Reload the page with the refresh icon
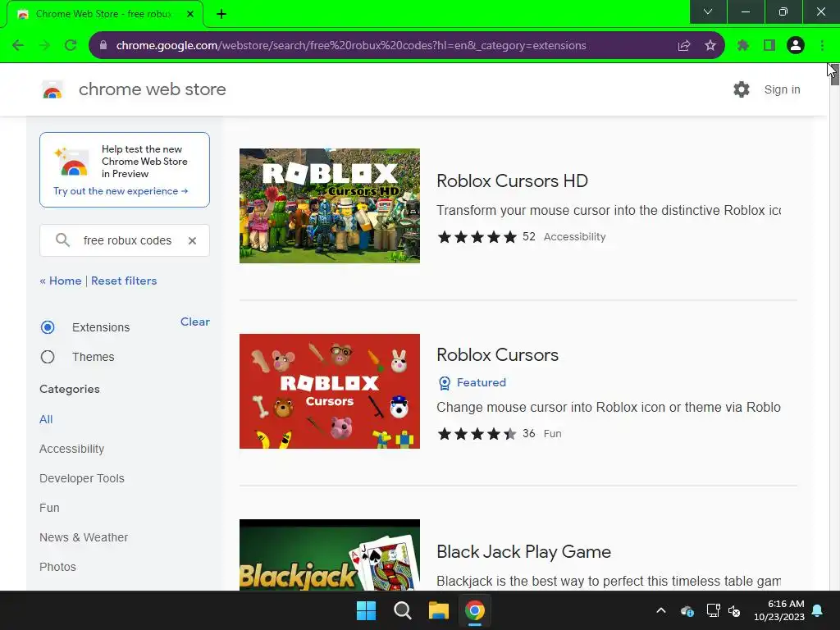The width and height of the screenshot is (840, 630). pos(71,46)
